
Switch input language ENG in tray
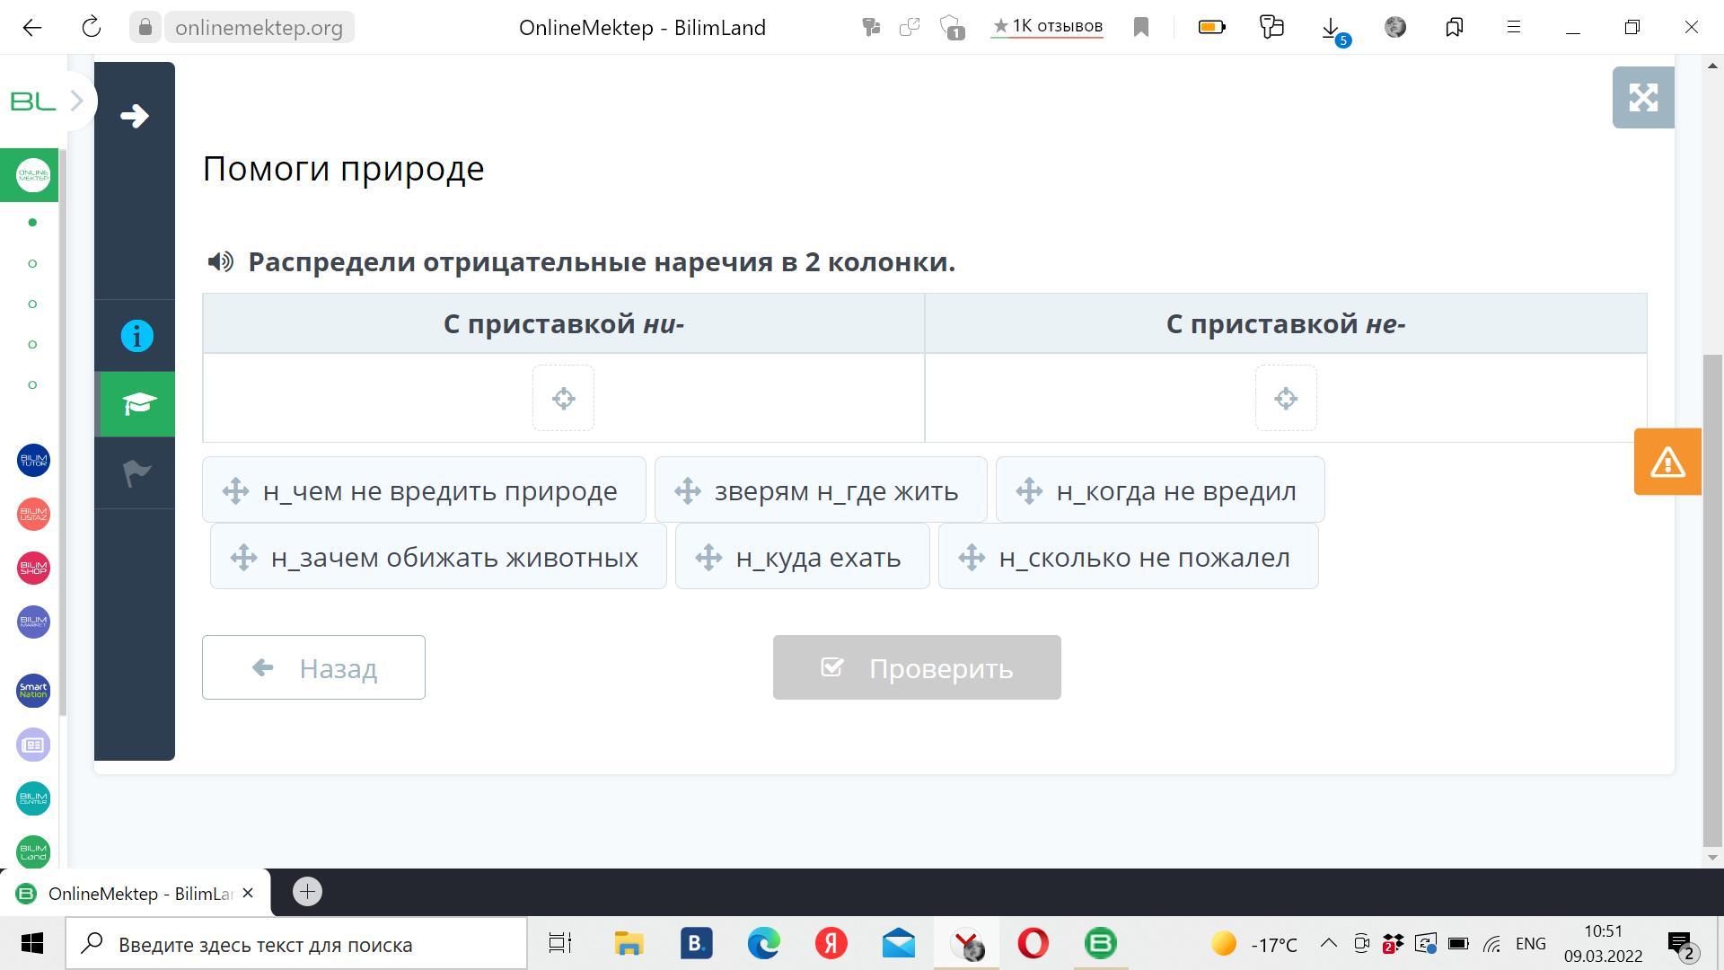tap(1531, 944)
